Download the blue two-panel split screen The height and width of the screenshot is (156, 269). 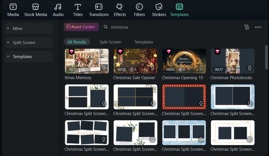pos(250,103)
